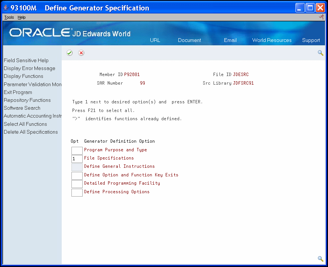
Task: Click the bottom magnifying glass icon
Action: (321, 259)
